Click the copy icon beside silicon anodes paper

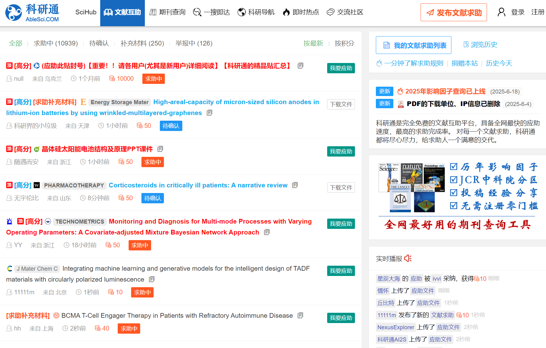(209, 113)
